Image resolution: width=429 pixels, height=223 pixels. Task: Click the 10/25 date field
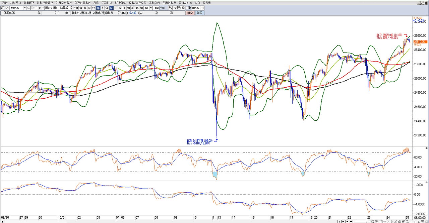[x=195, y=8]
